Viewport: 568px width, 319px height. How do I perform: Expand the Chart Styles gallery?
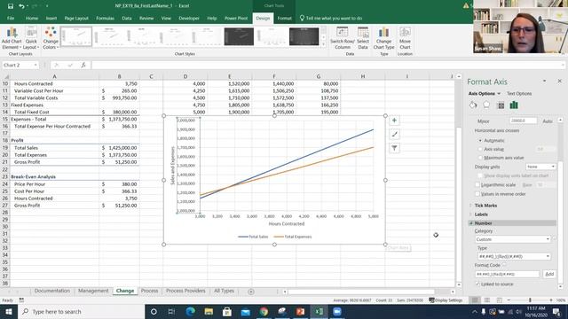(x=323, y=44)
